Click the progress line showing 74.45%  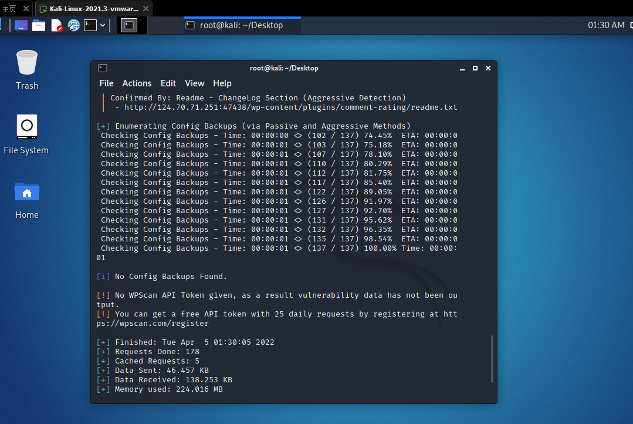[x=279, y=136]
